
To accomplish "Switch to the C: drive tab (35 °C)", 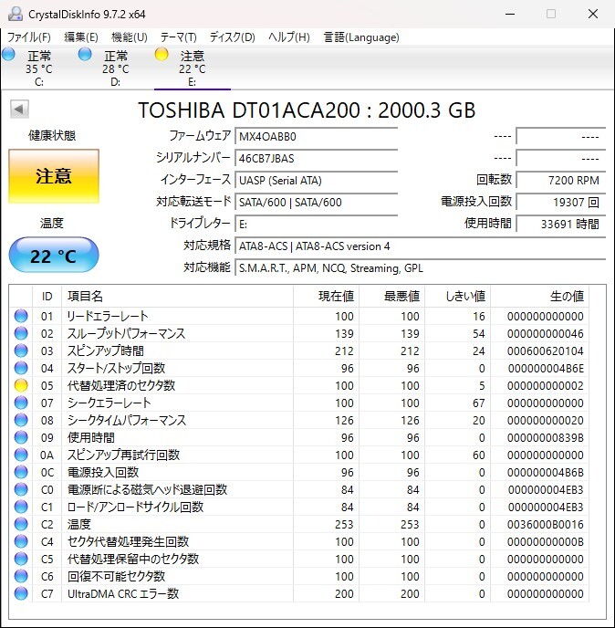I will [39, 68].
